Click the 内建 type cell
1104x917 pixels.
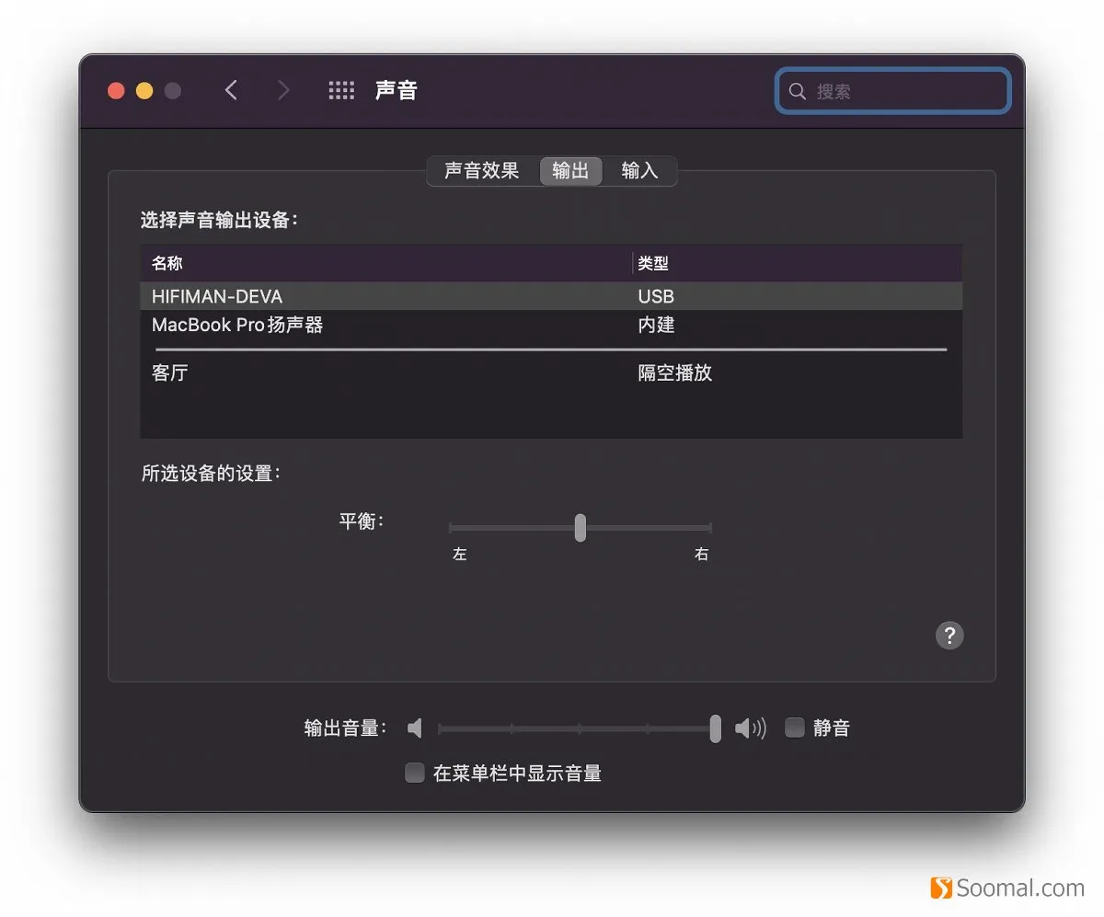(x=656, y=325)
